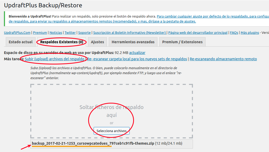
Task: Click the Más plugins link
Action: click(250, 32)
